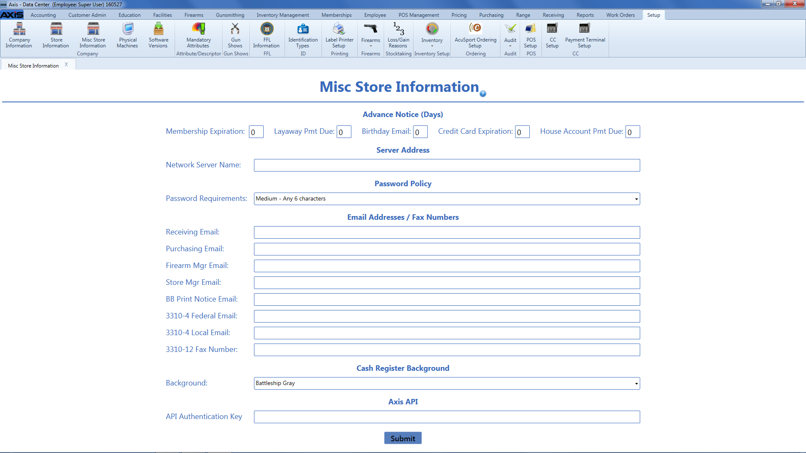Click the Receiving Email field
The height and width of the screenshot is (453, 806).
click(447, 232)
